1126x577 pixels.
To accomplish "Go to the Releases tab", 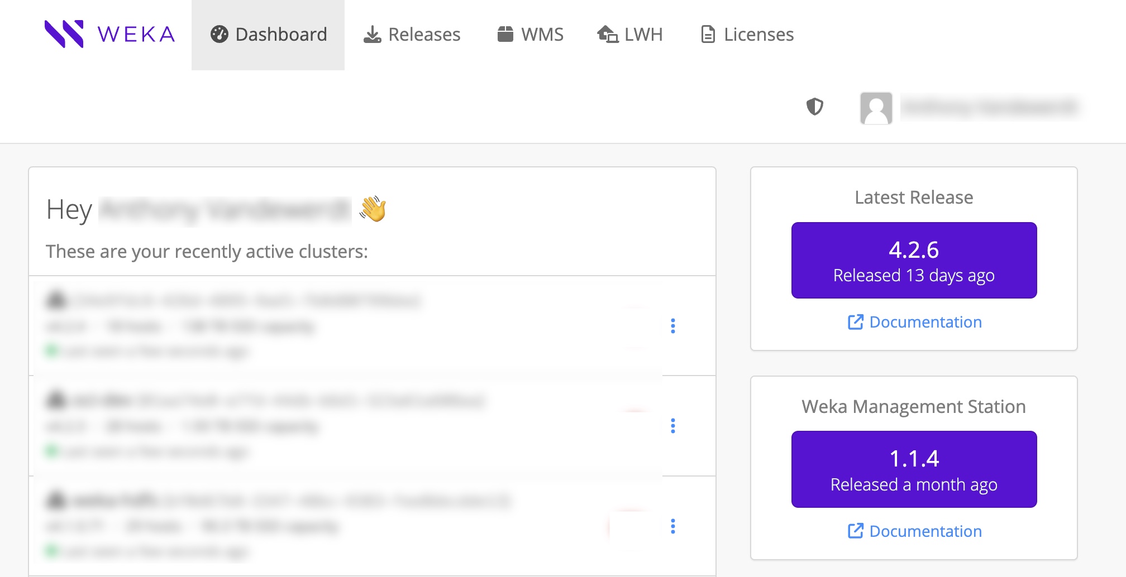I will [x=412, y=35].
